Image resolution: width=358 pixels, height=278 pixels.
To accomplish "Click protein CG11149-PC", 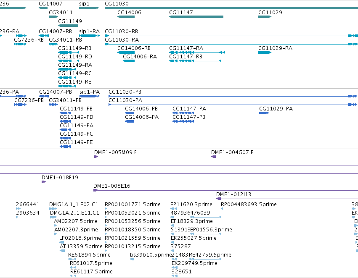I will coord(76,134).
